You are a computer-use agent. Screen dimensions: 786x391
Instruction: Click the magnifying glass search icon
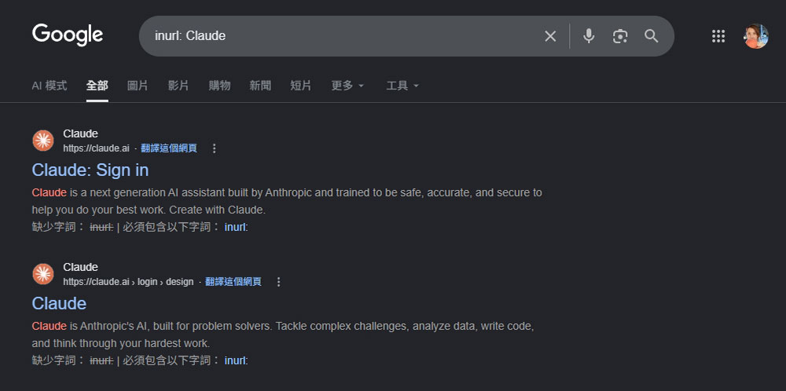pyautogui.click(x=651, y=36)
